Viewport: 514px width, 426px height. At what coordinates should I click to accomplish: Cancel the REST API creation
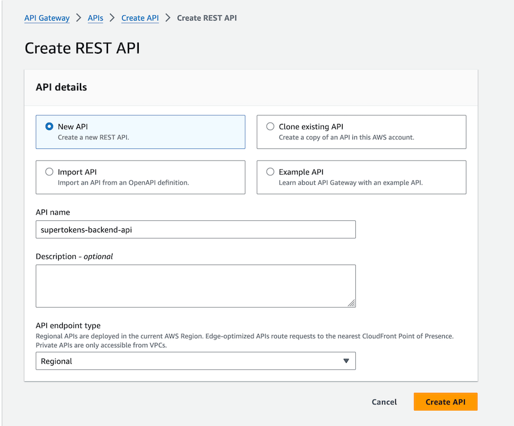pyautogui.click(x=384, y=401)
